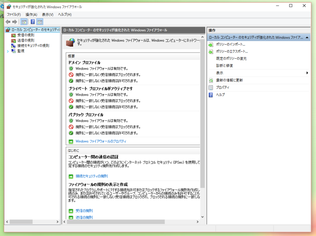
Task: Select 既定のポリシーの復元 action
Action: pos(231,58)
